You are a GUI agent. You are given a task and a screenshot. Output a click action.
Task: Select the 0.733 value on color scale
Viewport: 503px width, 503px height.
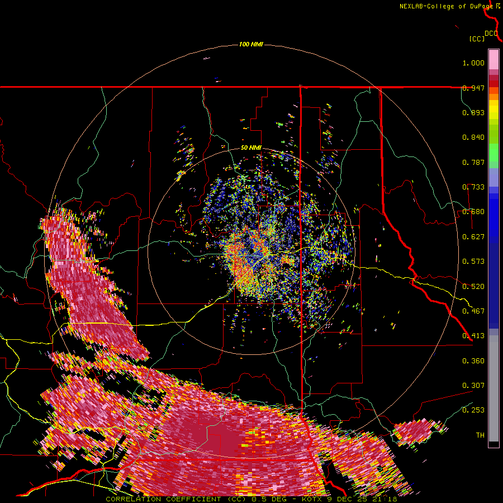[473, 187]
